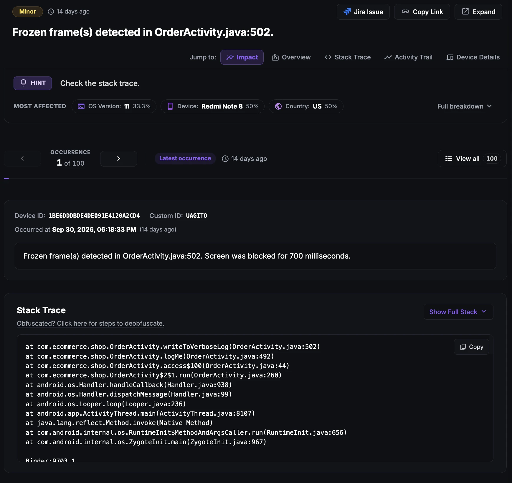Click the OS Version terminal icon
Viewport: 512px width, 483px height.
[81, 106]
